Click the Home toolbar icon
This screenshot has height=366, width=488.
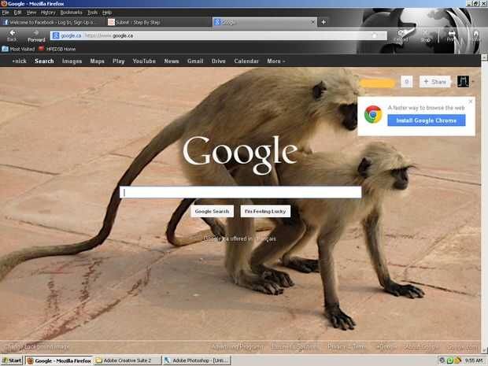coord(476,33)
